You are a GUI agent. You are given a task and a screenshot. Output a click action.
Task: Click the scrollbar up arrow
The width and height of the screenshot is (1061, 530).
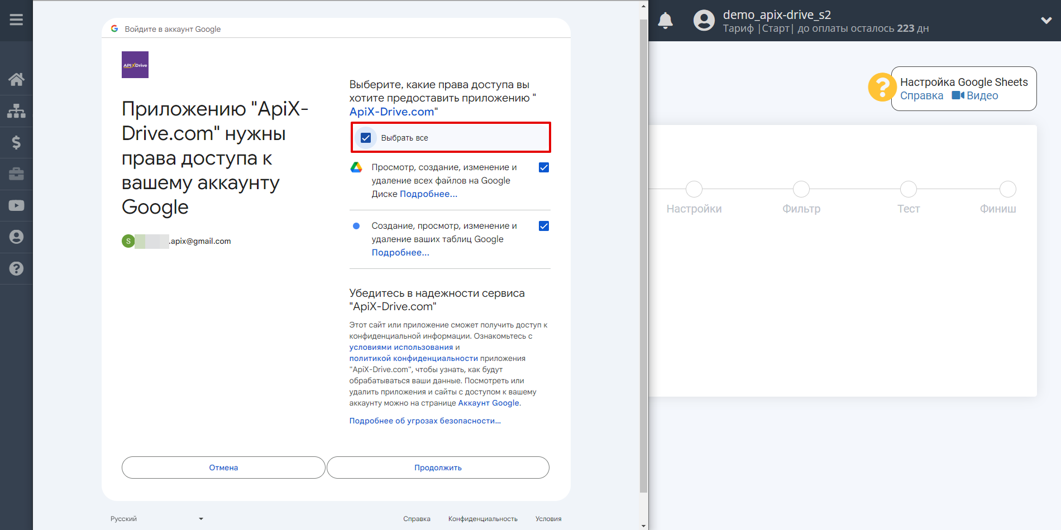[x=643, y=6]
